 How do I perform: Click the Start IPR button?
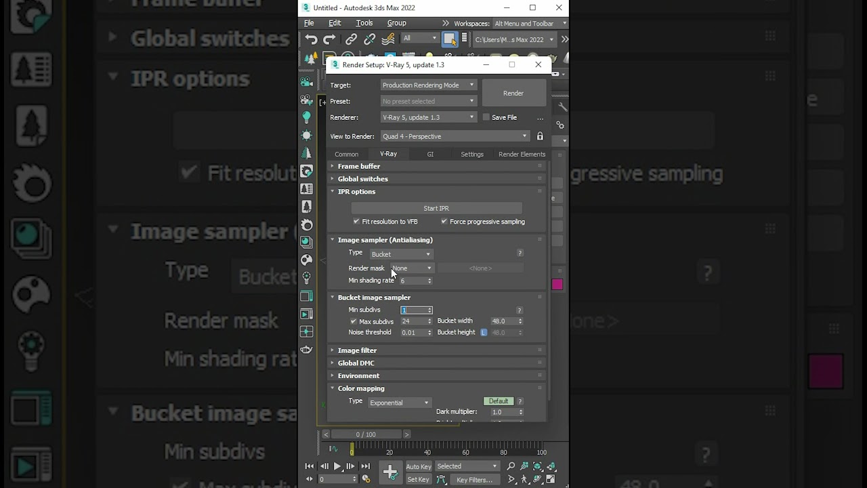(436, 208)
